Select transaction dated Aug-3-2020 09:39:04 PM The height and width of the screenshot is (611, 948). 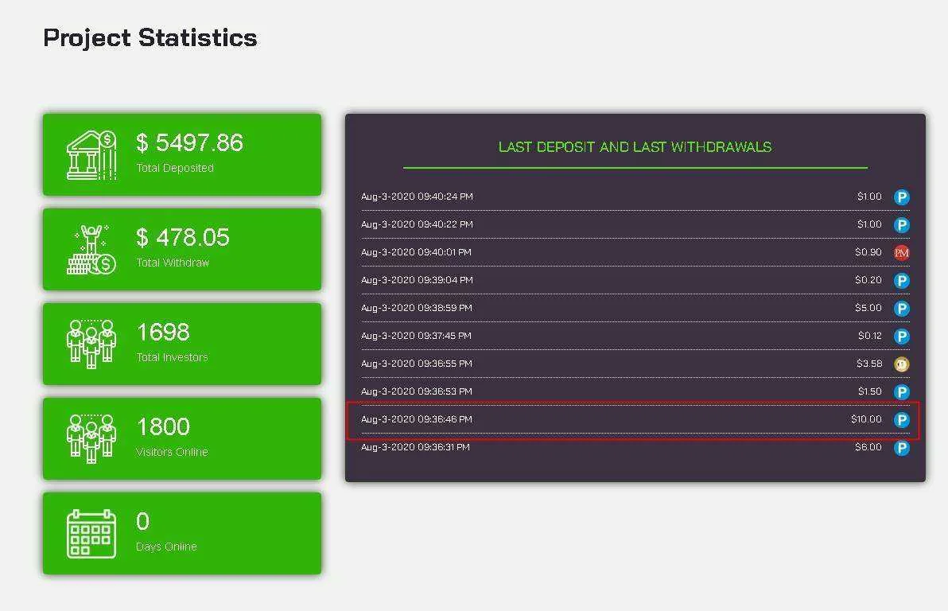point(635,280)
